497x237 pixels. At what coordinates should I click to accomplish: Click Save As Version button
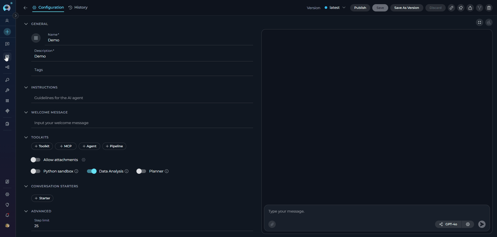[407, 8]
